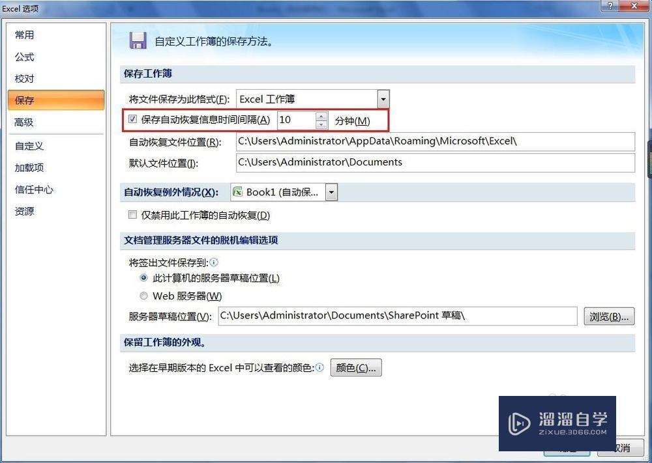Click the save disk icon at dialog top
Screen dimensions: 652x463
coord(138,40)
